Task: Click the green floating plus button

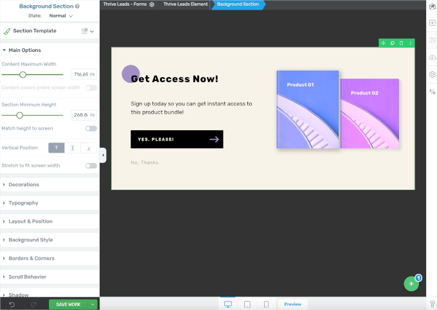Action: pyautogui.click(x=411, y=284)
